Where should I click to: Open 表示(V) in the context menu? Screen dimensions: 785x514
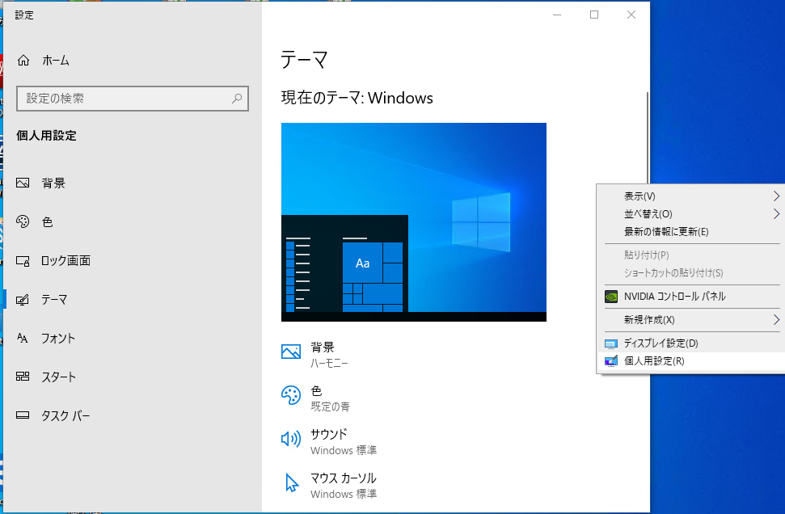[x=691, y=196]
